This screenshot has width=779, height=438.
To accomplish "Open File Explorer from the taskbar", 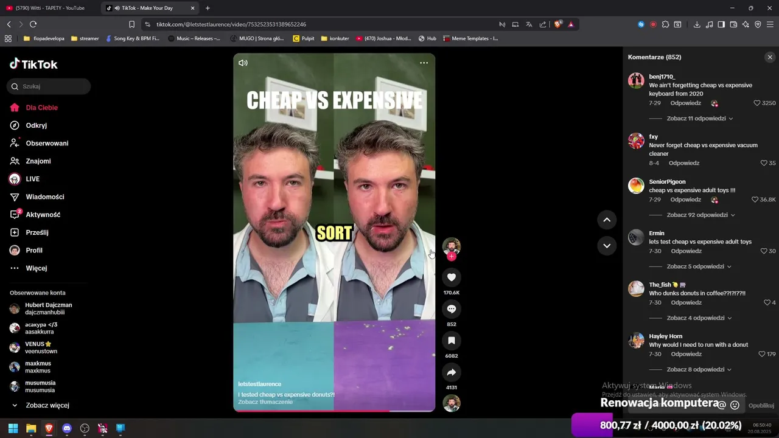I will pos(31,428).
